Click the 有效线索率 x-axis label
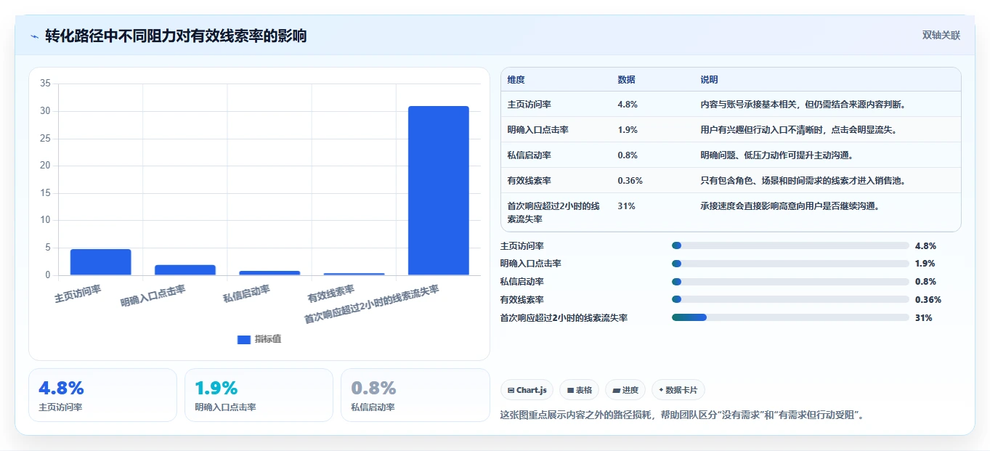 click(331, 293)
